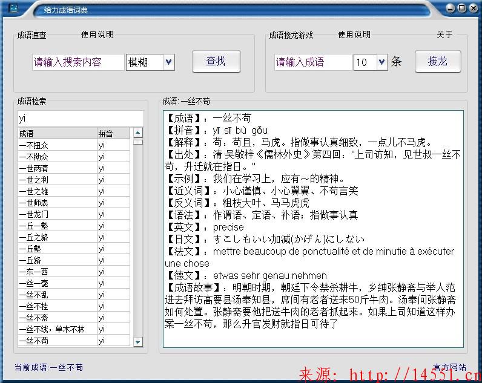Viewport: 482px width, 383px height.
Task: Focus the 请输入搜索内容 search field
Action: pyautogui.click(x=78, y=62)
